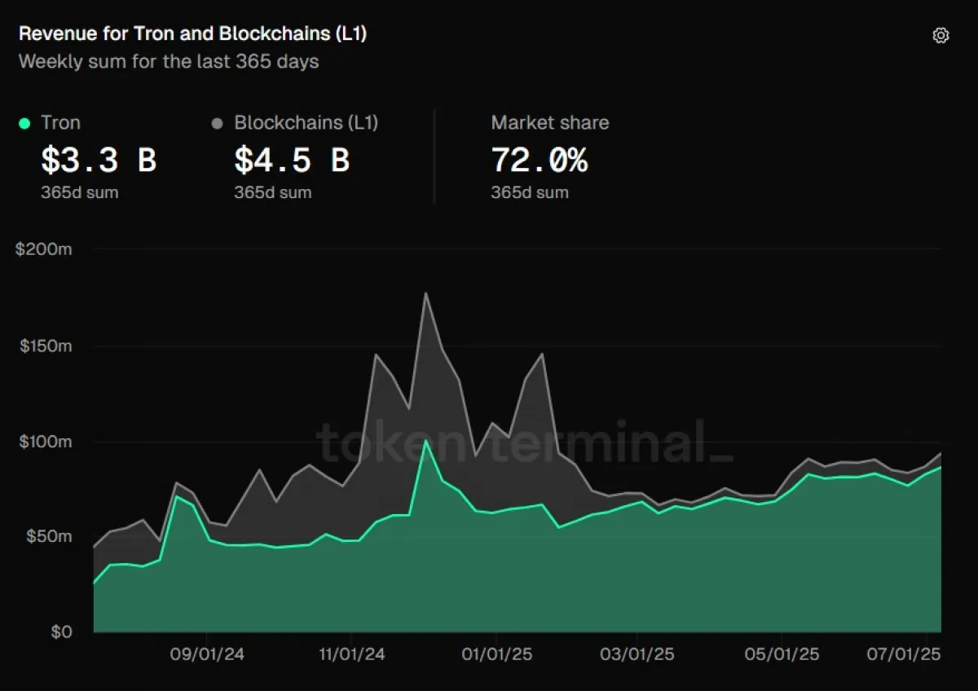Click the "11/01/24" date label

(x=351, y=654)
